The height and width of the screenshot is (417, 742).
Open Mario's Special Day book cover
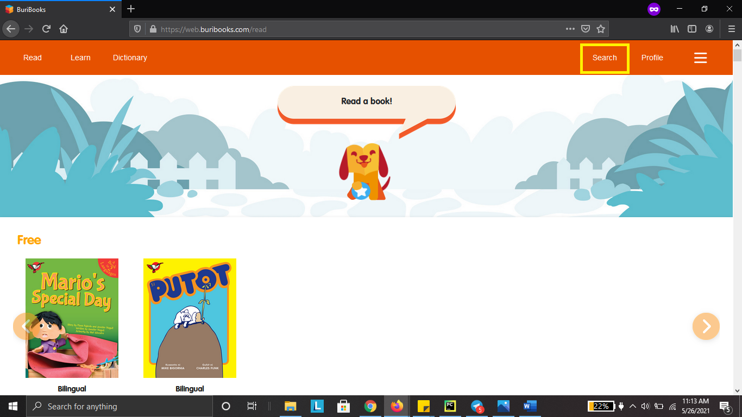tap(72, 318)
